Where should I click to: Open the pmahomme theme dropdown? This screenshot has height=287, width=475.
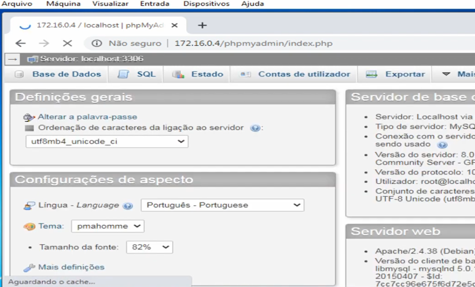coord(107,226)
